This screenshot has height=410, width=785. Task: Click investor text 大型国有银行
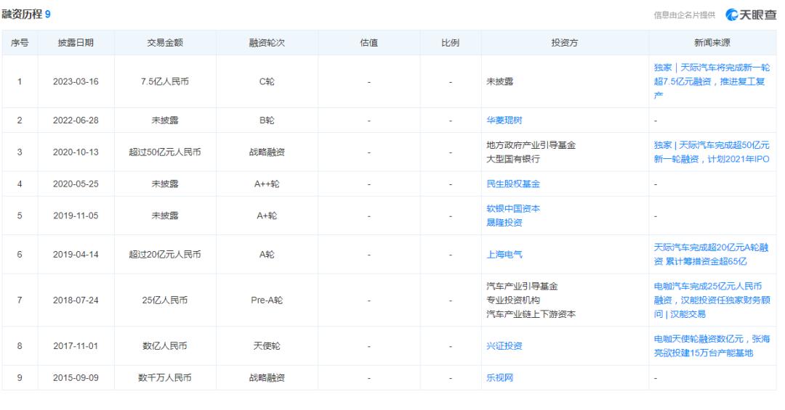513,159
